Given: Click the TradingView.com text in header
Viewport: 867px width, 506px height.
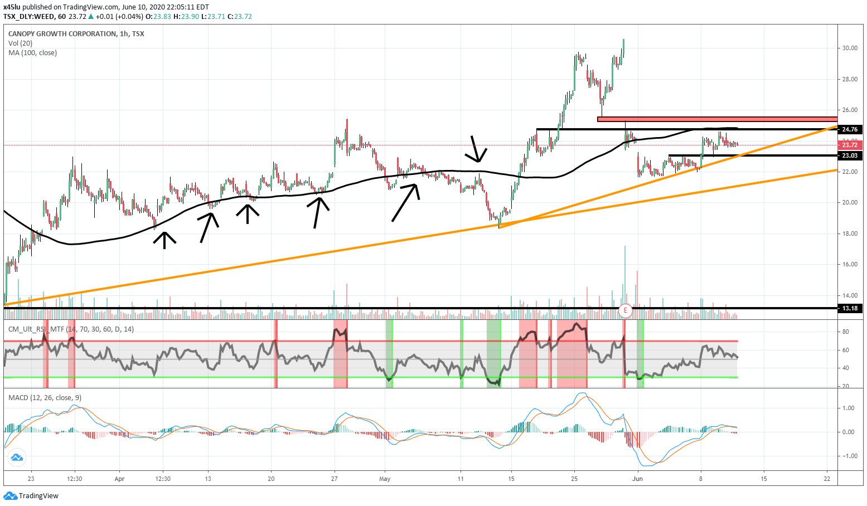Looking at the screenshot, I should (x=93, y=7).
